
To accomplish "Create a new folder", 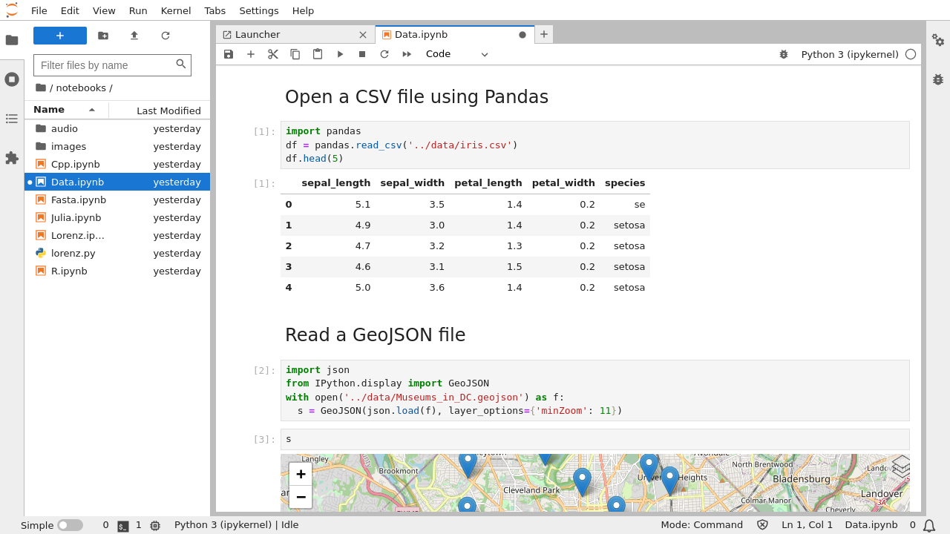I will tap(103, 36).
